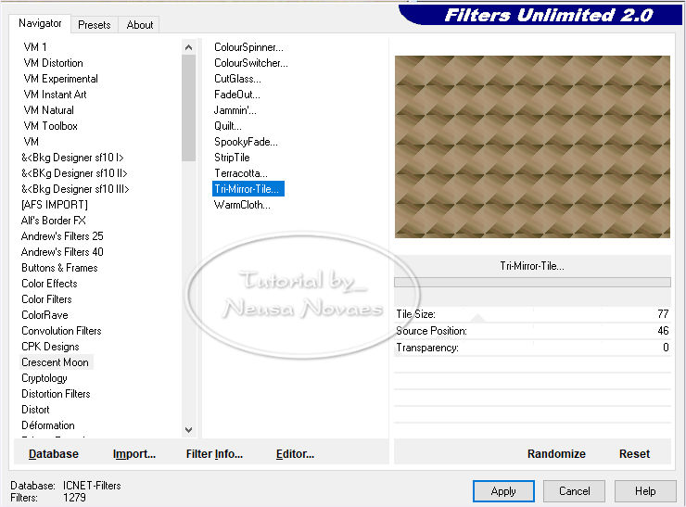Select Terracotta... filter
This screenshot has width=686, height=507.
(241, 172)
